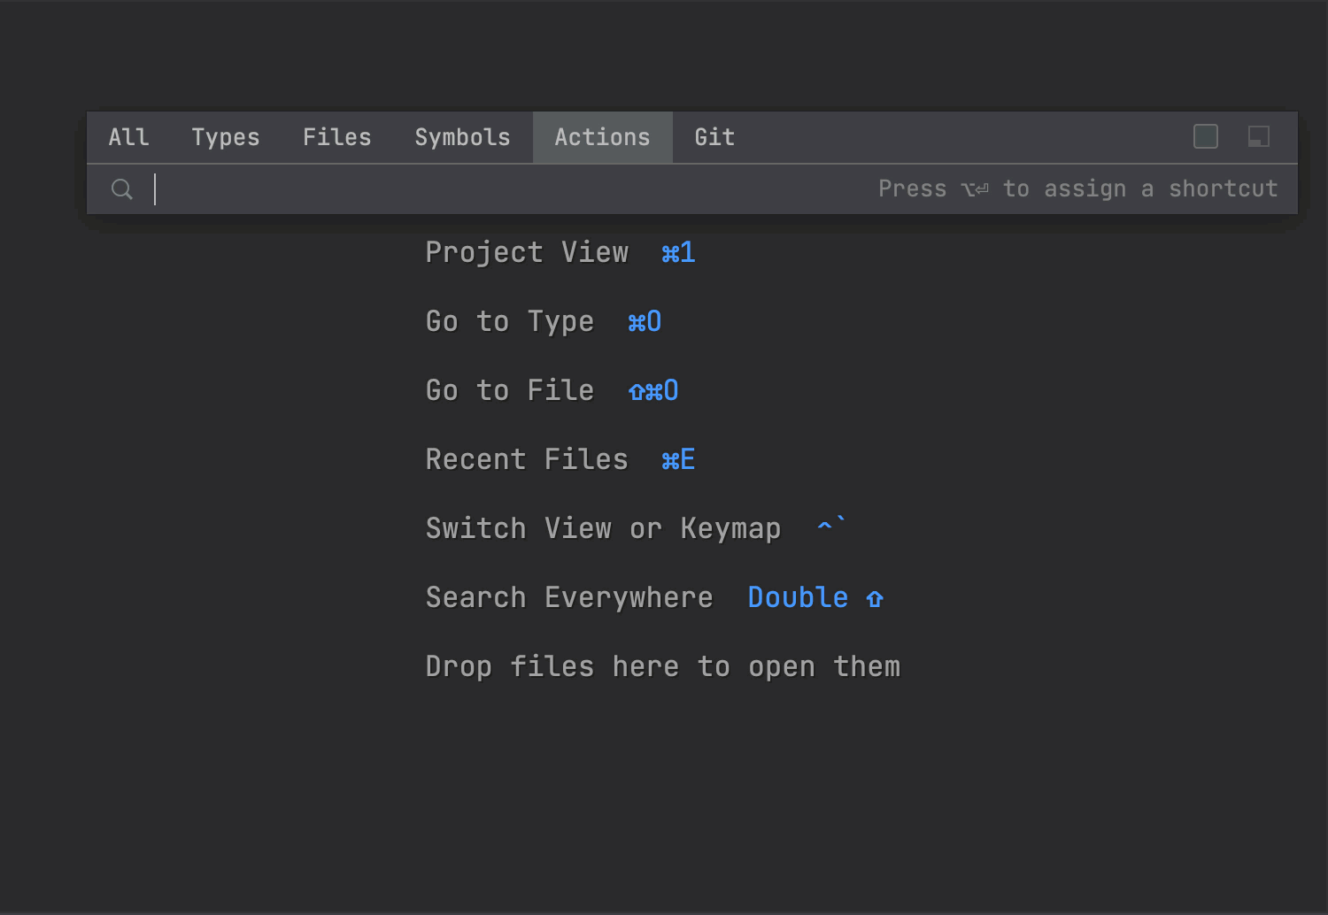Image resolution: width=1328 pixels, height=915 pixels.
Task: Focus the action search text field
Action: click(496, 189)
